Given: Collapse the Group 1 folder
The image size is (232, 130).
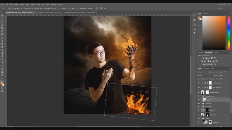Looking at the screenshot, I should (202, 118).
